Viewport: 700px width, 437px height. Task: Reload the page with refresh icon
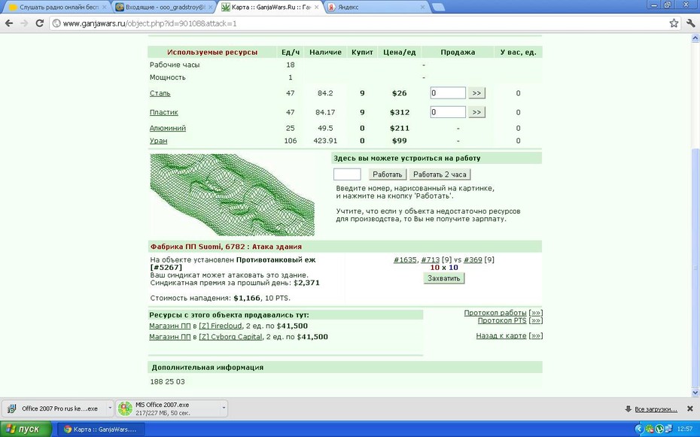pyautogui.click(x=39, y=23)
